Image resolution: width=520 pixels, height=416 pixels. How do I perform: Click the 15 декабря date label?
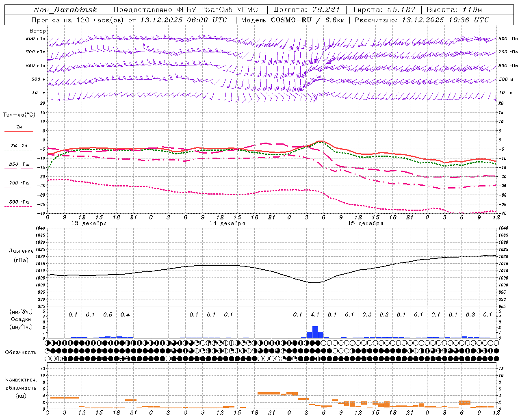click(x=365, y=223)
